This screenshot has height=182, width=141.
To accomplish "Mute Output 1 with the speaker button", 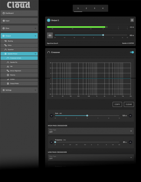I will 50,35.
